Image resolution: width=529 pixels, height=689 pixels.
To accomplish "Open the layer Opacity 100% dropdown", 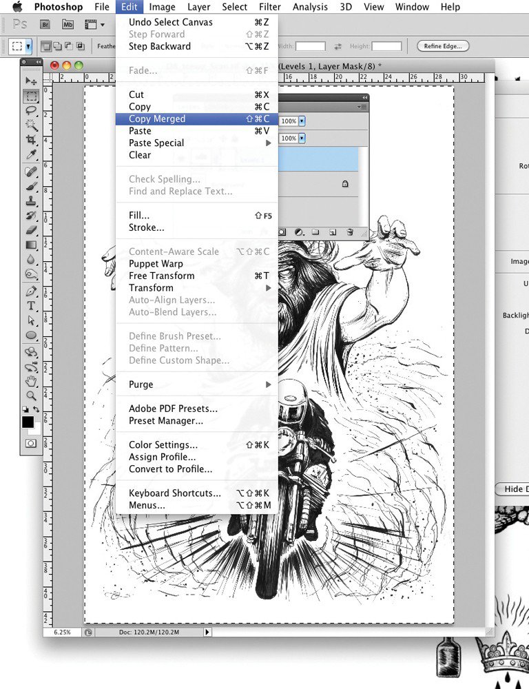I will coord(302,121).
